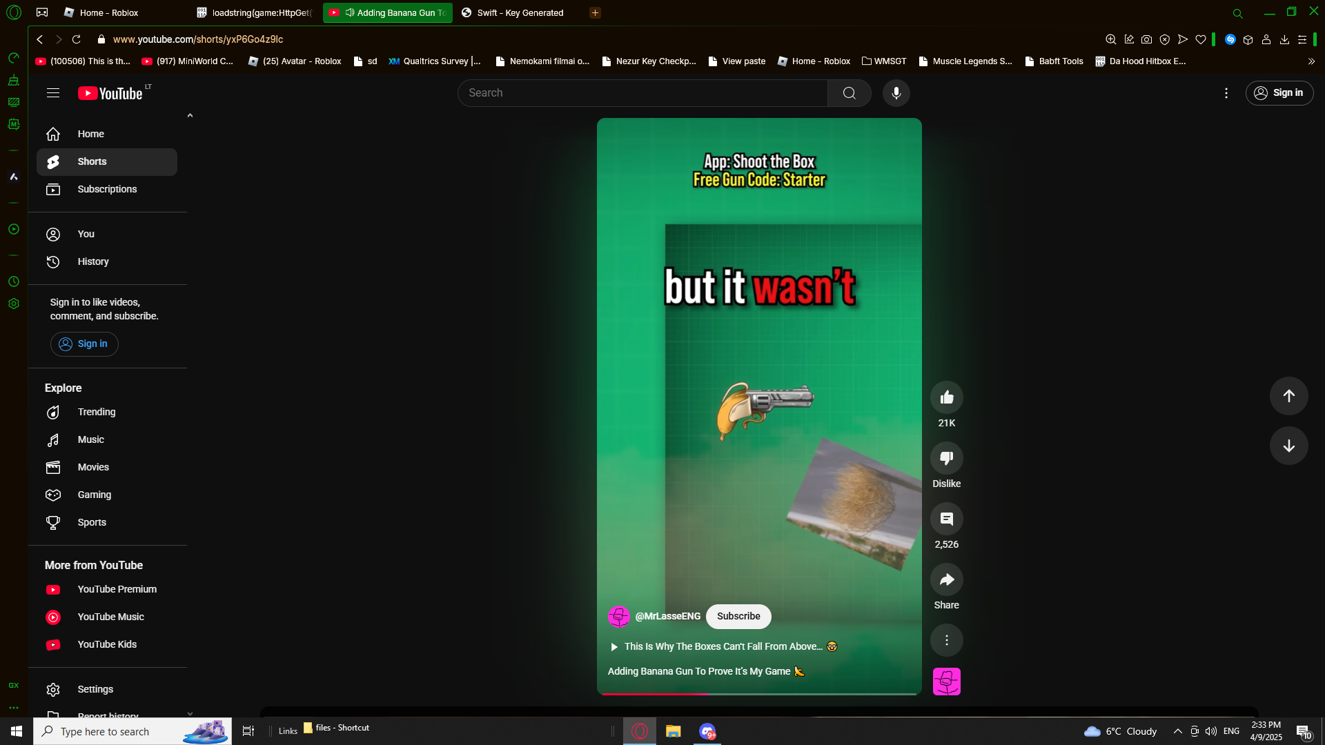Open YouTube Music from the sidebar
The width and height of the screenshot is (1325, 745).
pos(107,617)
